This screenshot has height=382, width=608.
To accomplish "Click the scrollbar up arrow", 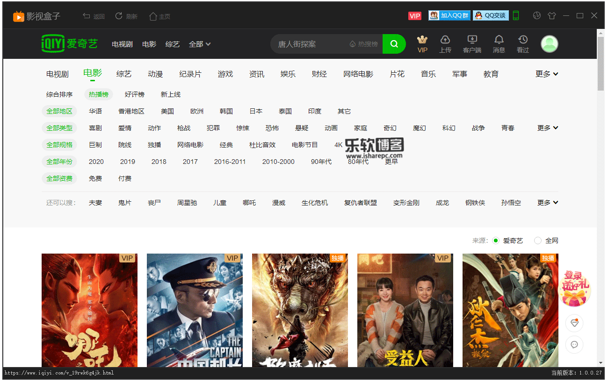I will coord(601,32).
